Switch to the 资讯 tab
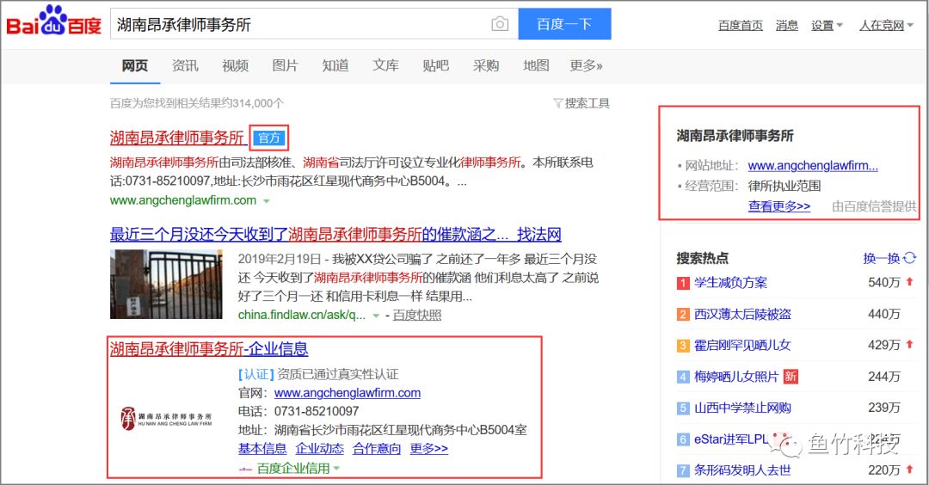The image size is (929, 485). pos(185,65)
